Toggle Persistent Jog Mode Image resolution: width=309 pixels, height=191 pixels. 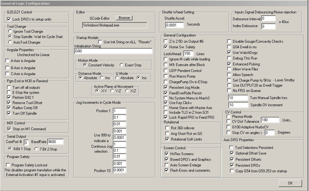[166, 87]
